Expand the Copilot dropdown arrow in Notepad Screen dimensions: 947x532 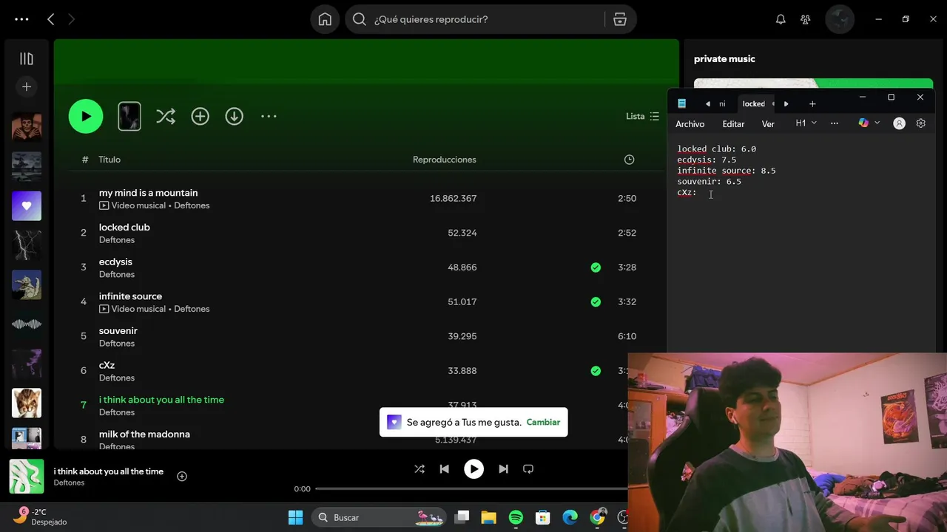click(877, 123)
